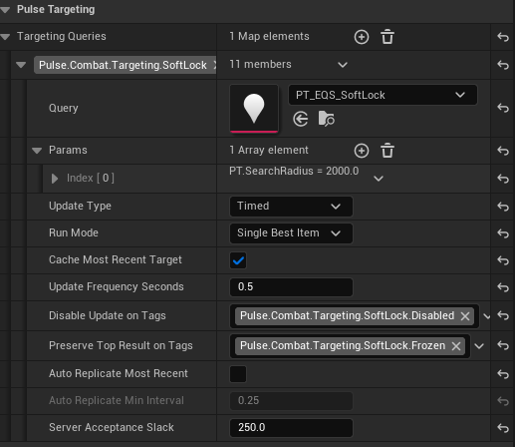This screenshot has width=515, height=447.
Task: Collapse the Params array rows
Action: (x=37, y=151)
